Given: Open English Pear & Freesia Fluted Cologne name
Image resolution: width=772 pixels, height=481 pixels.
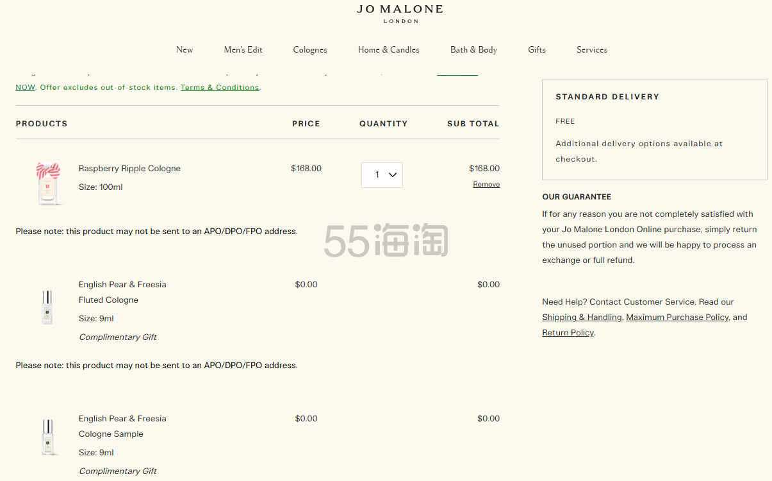Looking at the screenshot, I should pos(122,292).
